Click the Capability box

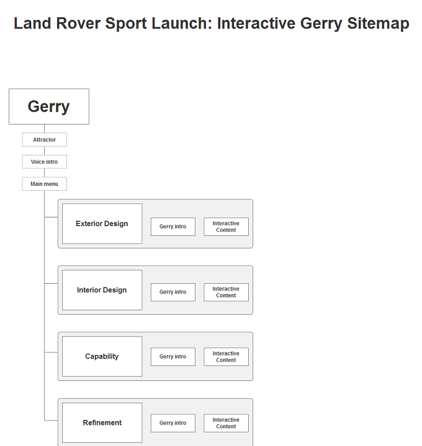coord(102,356)
